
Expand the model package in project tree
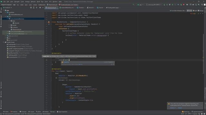(9, 25)
